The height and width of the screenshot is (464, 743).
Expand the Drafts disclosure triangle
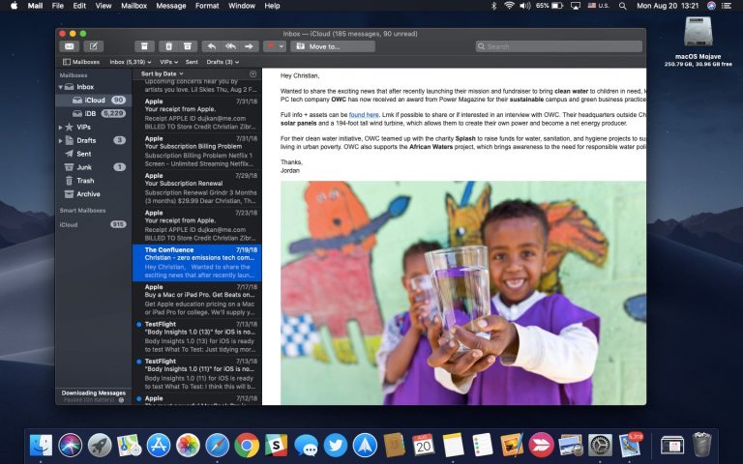(x=61, y=140)
